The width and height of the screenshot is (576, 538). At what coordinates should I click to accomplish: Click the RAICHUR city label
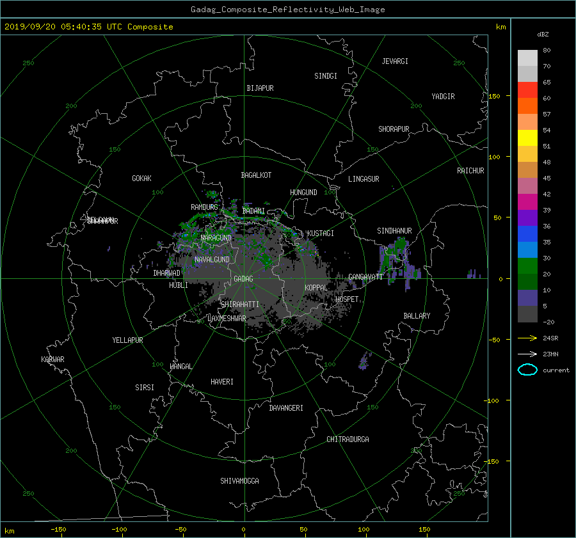[470, 171]
